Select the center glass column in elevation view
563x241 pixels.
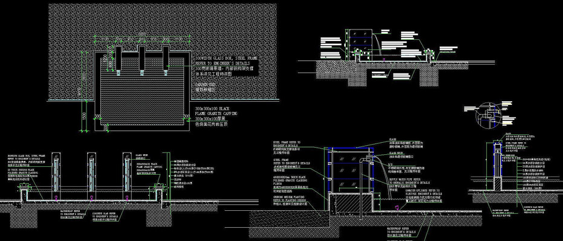point(92,172)
